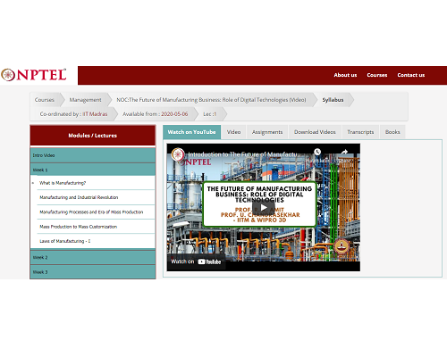Viewport: 447px width, 357px height.
Task: Open the Transcripts tab
Action: 360,132
